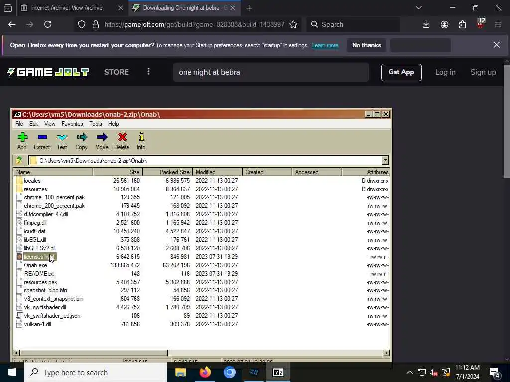Open Firefox hamburger application menu
510x382 pixels.
(x=498, y=24)
